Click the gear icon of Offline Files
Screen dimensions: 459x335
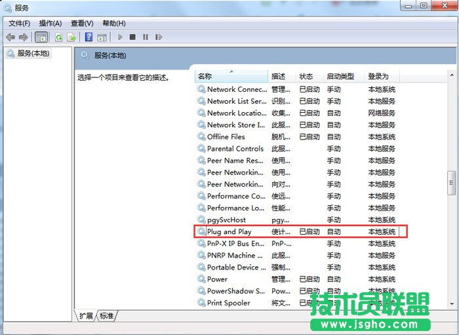point(201,136)
